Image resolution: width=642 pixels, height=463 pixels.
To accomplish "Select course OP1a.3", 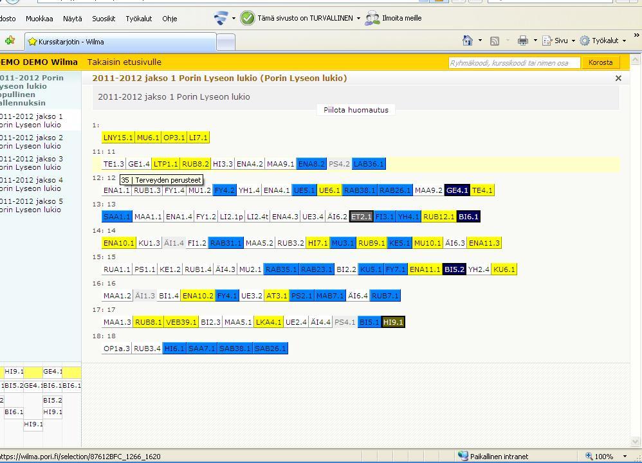I will pos(116,349).
